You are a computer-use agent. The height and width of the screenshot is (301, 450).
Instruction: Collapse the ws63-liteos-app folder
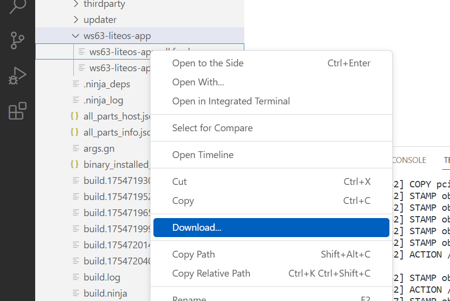point(76,36)
